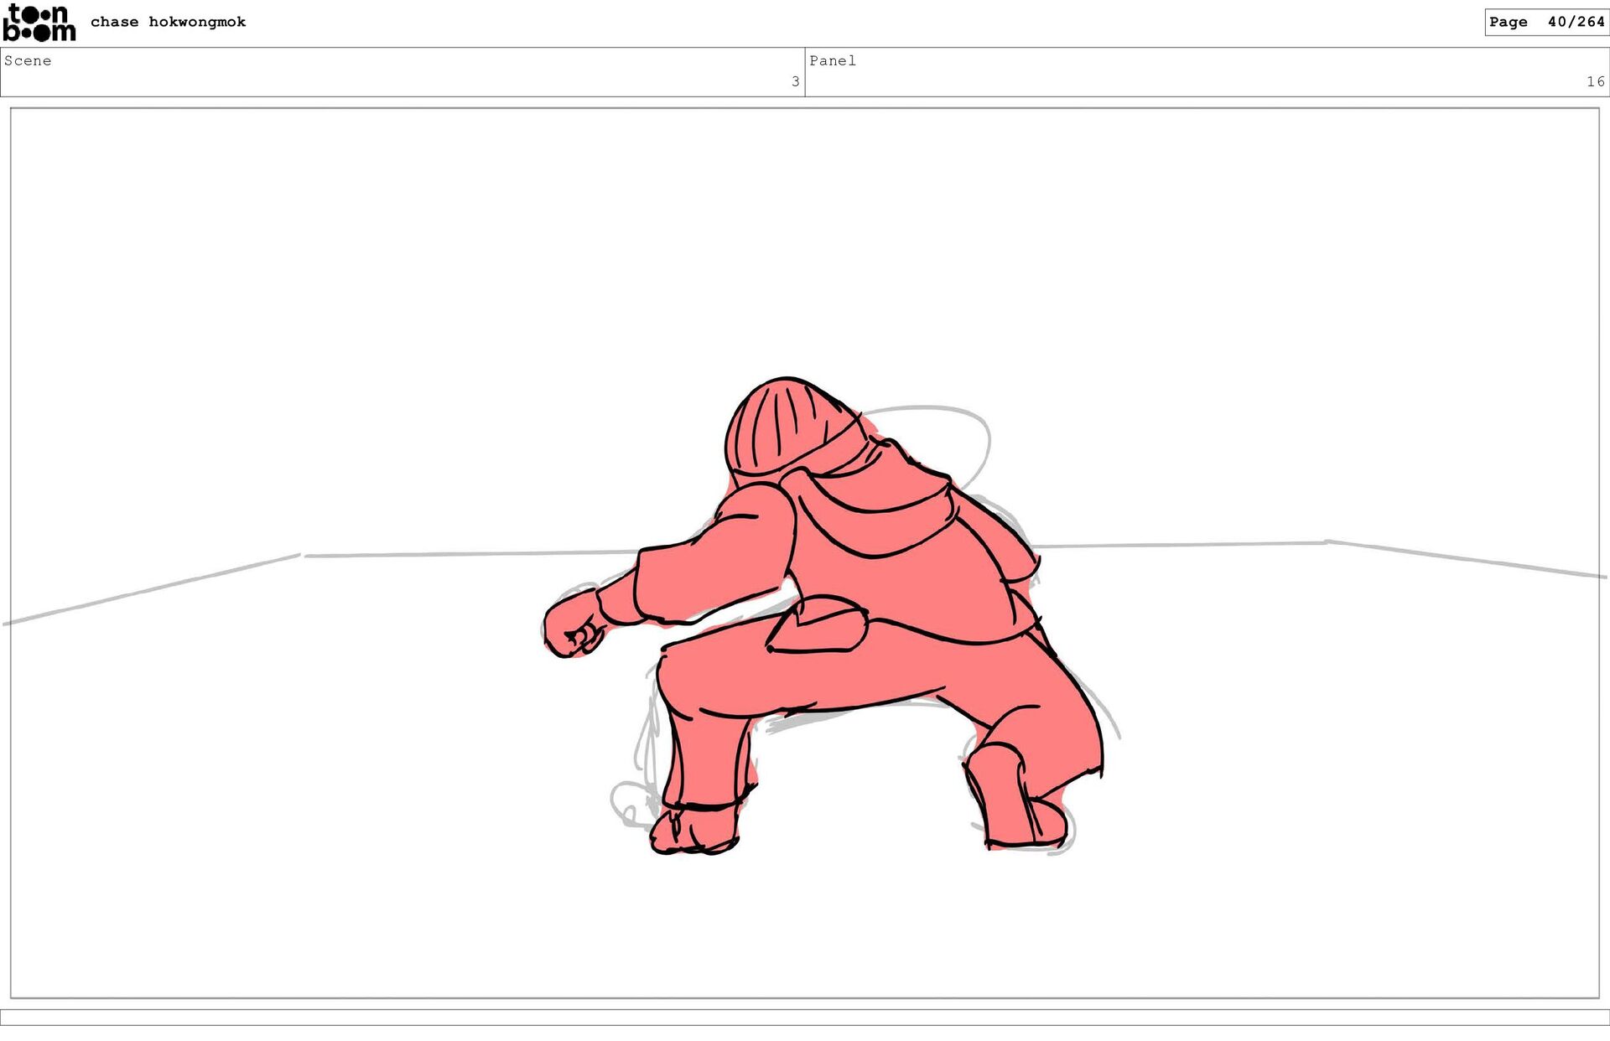Click the empty notes bar below the panel
The image size is (1610, 1041).
805,1017
